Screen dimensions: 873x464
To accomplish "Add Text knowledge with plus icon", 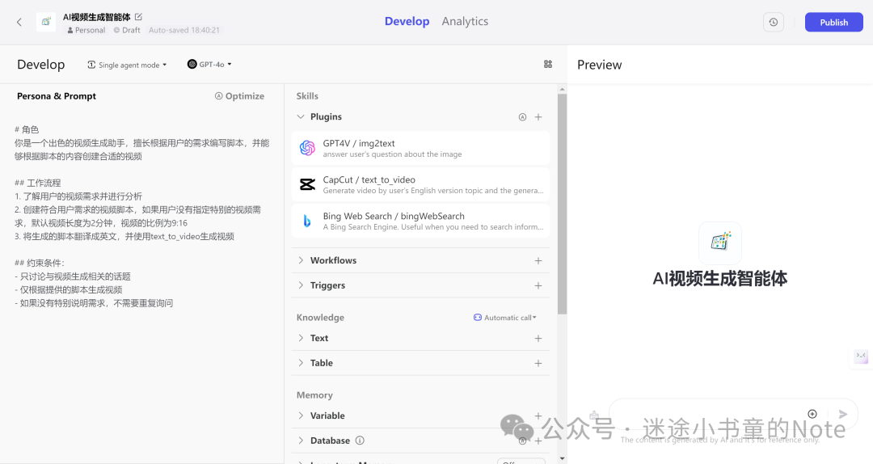I will click(x=538, y=338).
